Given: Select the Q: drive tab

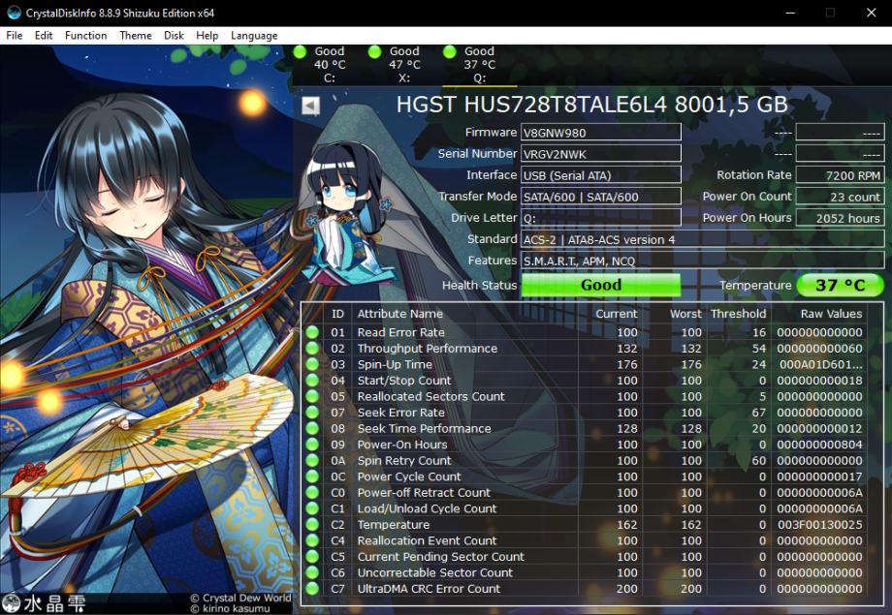Looking at the screenshot, I should (x=480, y=65).
